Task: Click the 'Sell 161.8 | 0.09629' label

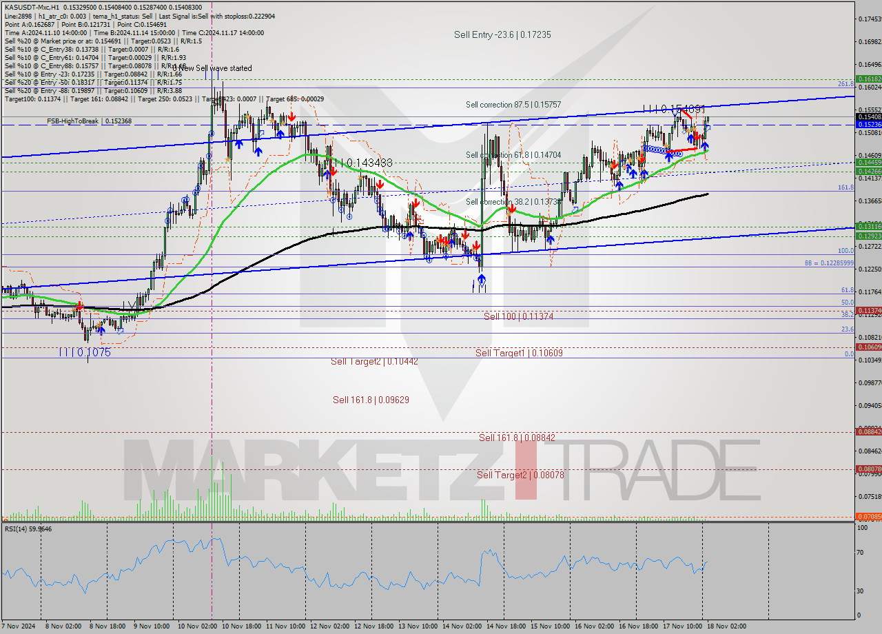Action: 371,400
